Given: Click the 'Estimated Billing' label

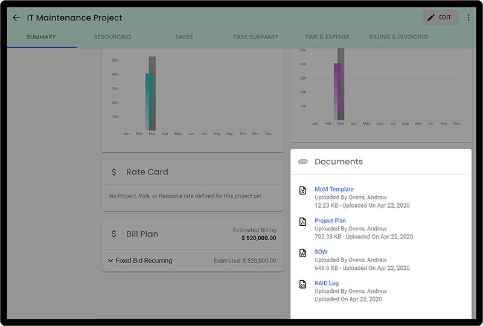Looking at the screenshot, I should [254, 230].
